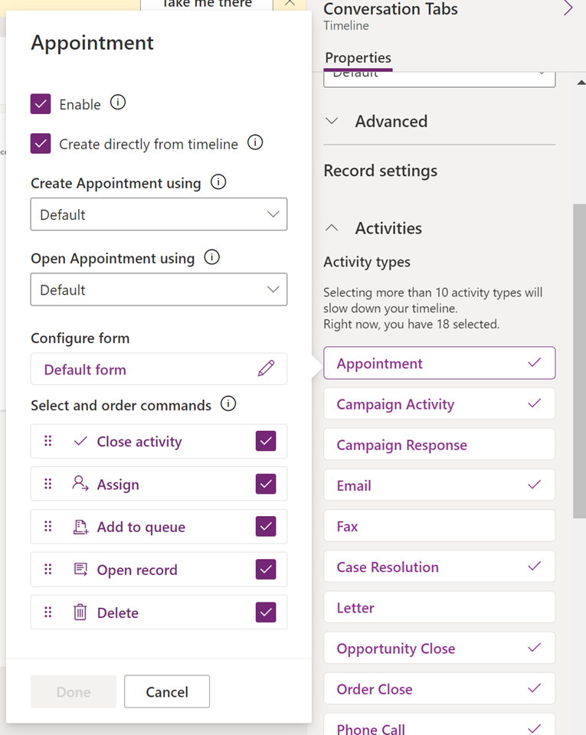
Task: Click the Cancel button
Action: [166, 691]
